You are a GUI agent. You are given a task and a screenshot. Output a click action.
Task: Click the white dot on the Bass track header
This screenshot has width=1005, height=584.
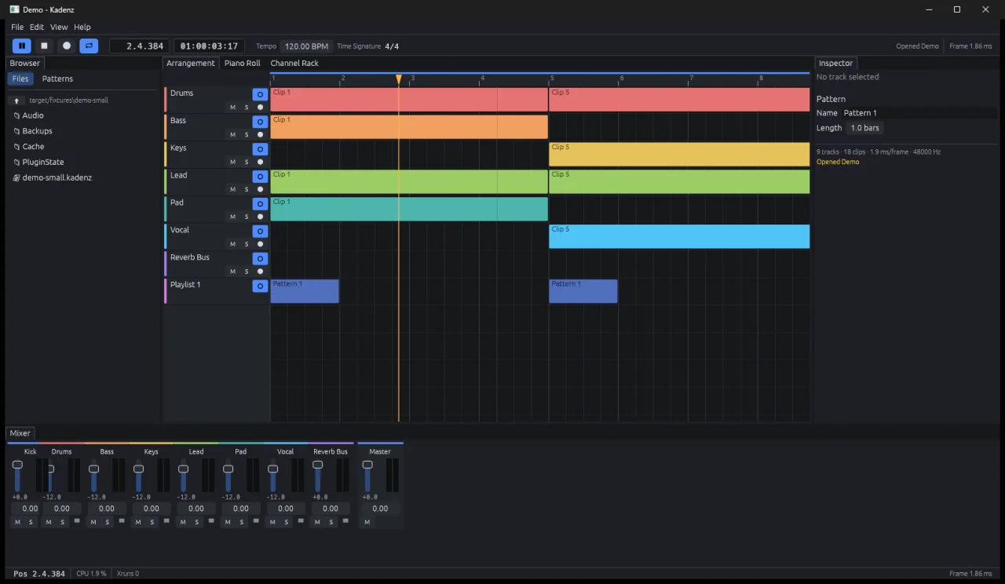point(261,134)
